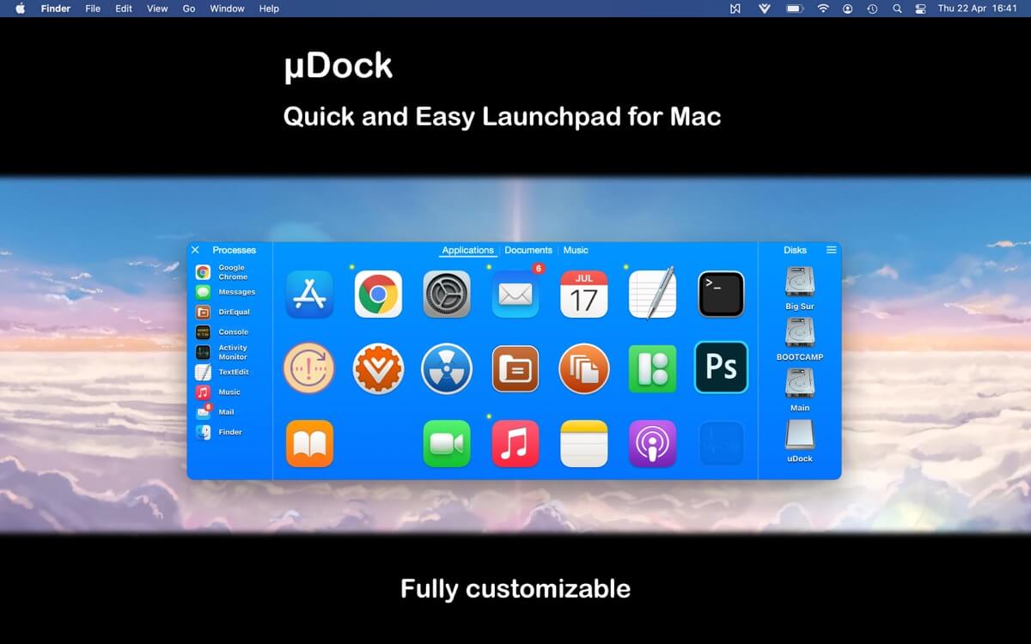Open the Apple menu
1031x644 pixels.
pos(21,9)
